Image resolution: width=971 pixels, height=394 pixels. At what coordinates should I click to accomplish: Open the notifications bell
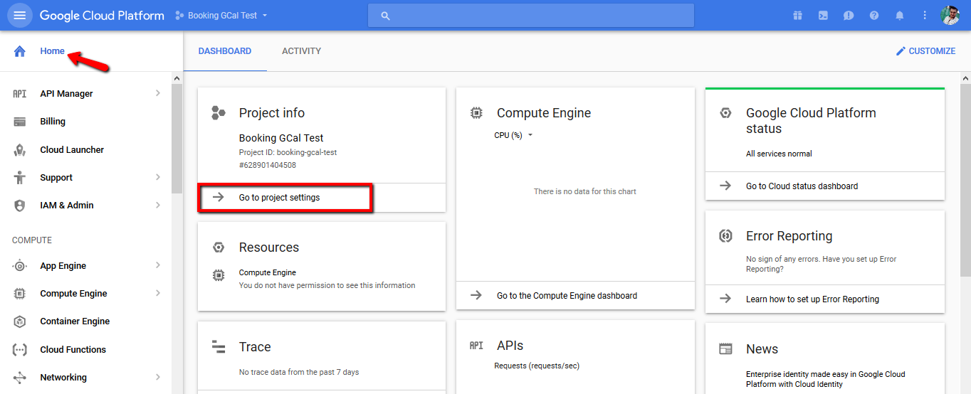[900, 15]
